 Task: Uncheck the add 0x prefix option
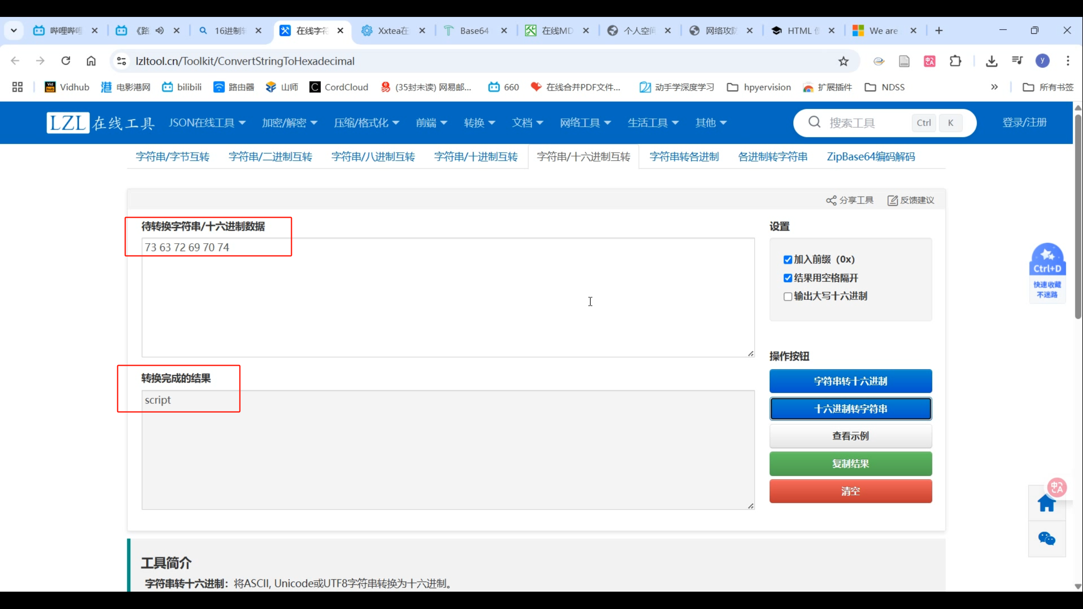788,260
